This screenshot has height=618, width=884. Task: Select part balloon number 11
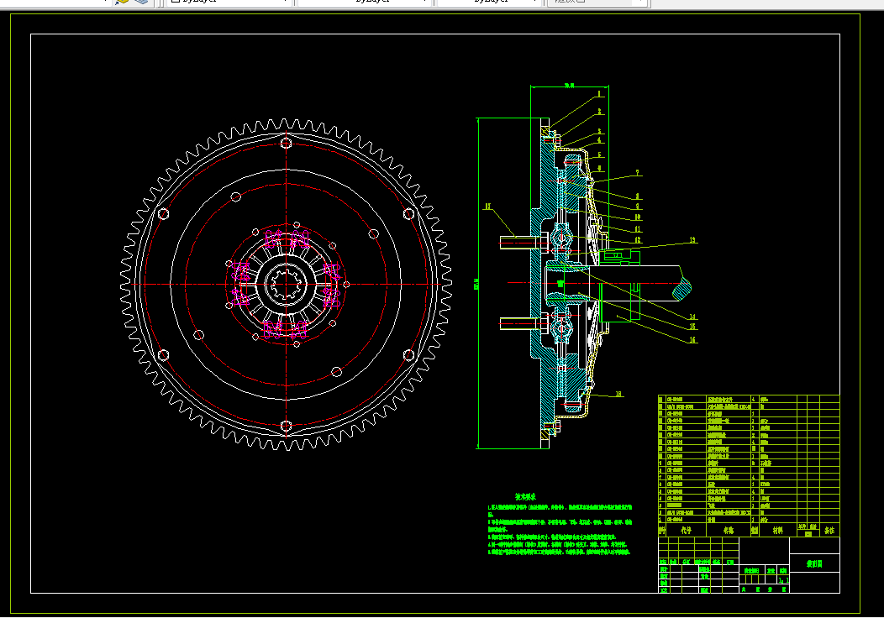click(x=638, y=228)
